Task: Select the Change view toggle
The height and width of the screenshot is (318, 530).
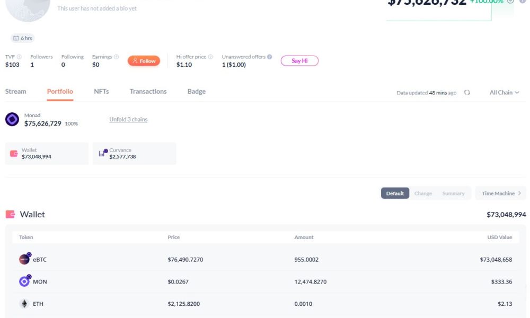Action: click(x=423, y=193)
